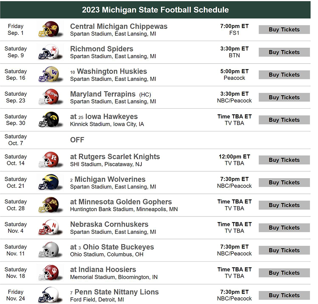This screenshot has width=318, height=304.
Task: Buy tickets for the Penn State game
Action: click(x=284, y=295)
